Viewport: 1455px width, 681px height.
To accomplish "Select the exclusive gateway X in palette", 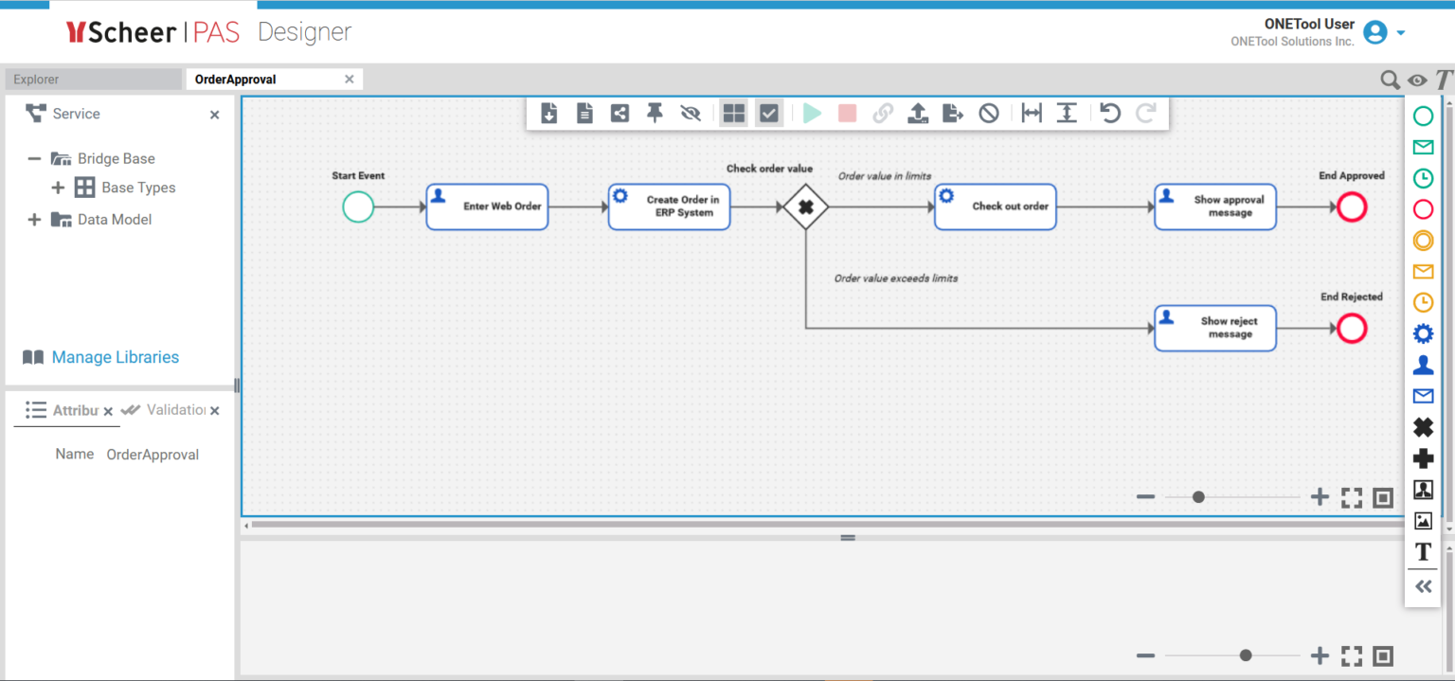I will (x=1423, y=427).
